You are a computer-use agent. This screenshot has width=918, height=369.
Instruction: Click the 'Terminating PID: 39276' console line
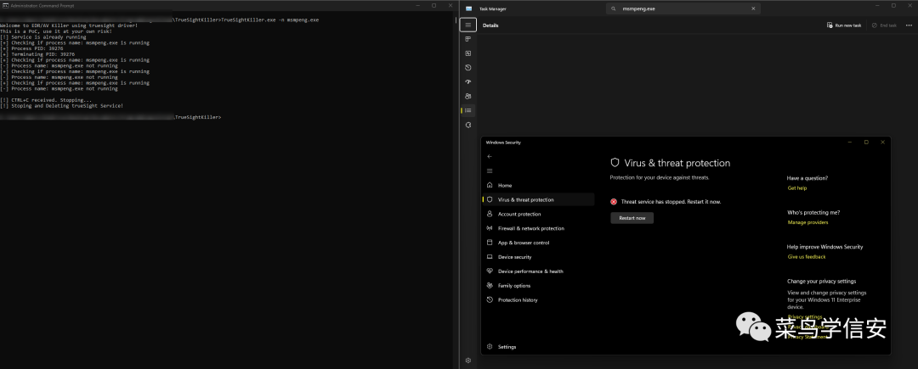click(x=37, y=54)
